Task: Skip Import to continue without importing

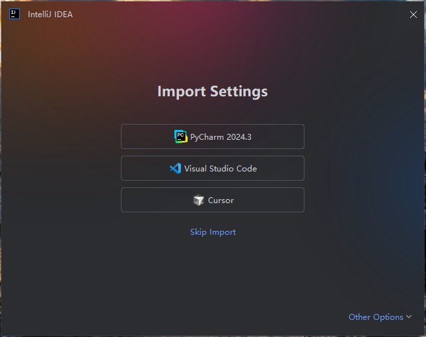Action: (x=213, y=232)
